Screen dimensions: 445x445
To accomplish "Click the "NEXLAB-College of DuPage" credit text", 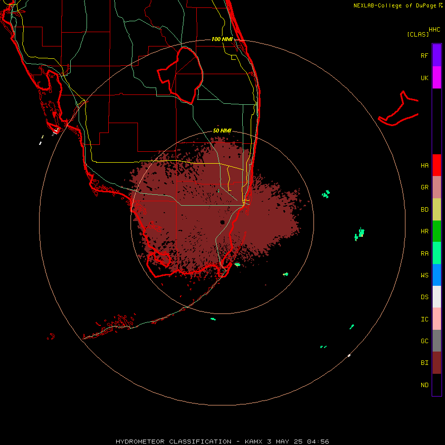I will [x=395, y=5].
